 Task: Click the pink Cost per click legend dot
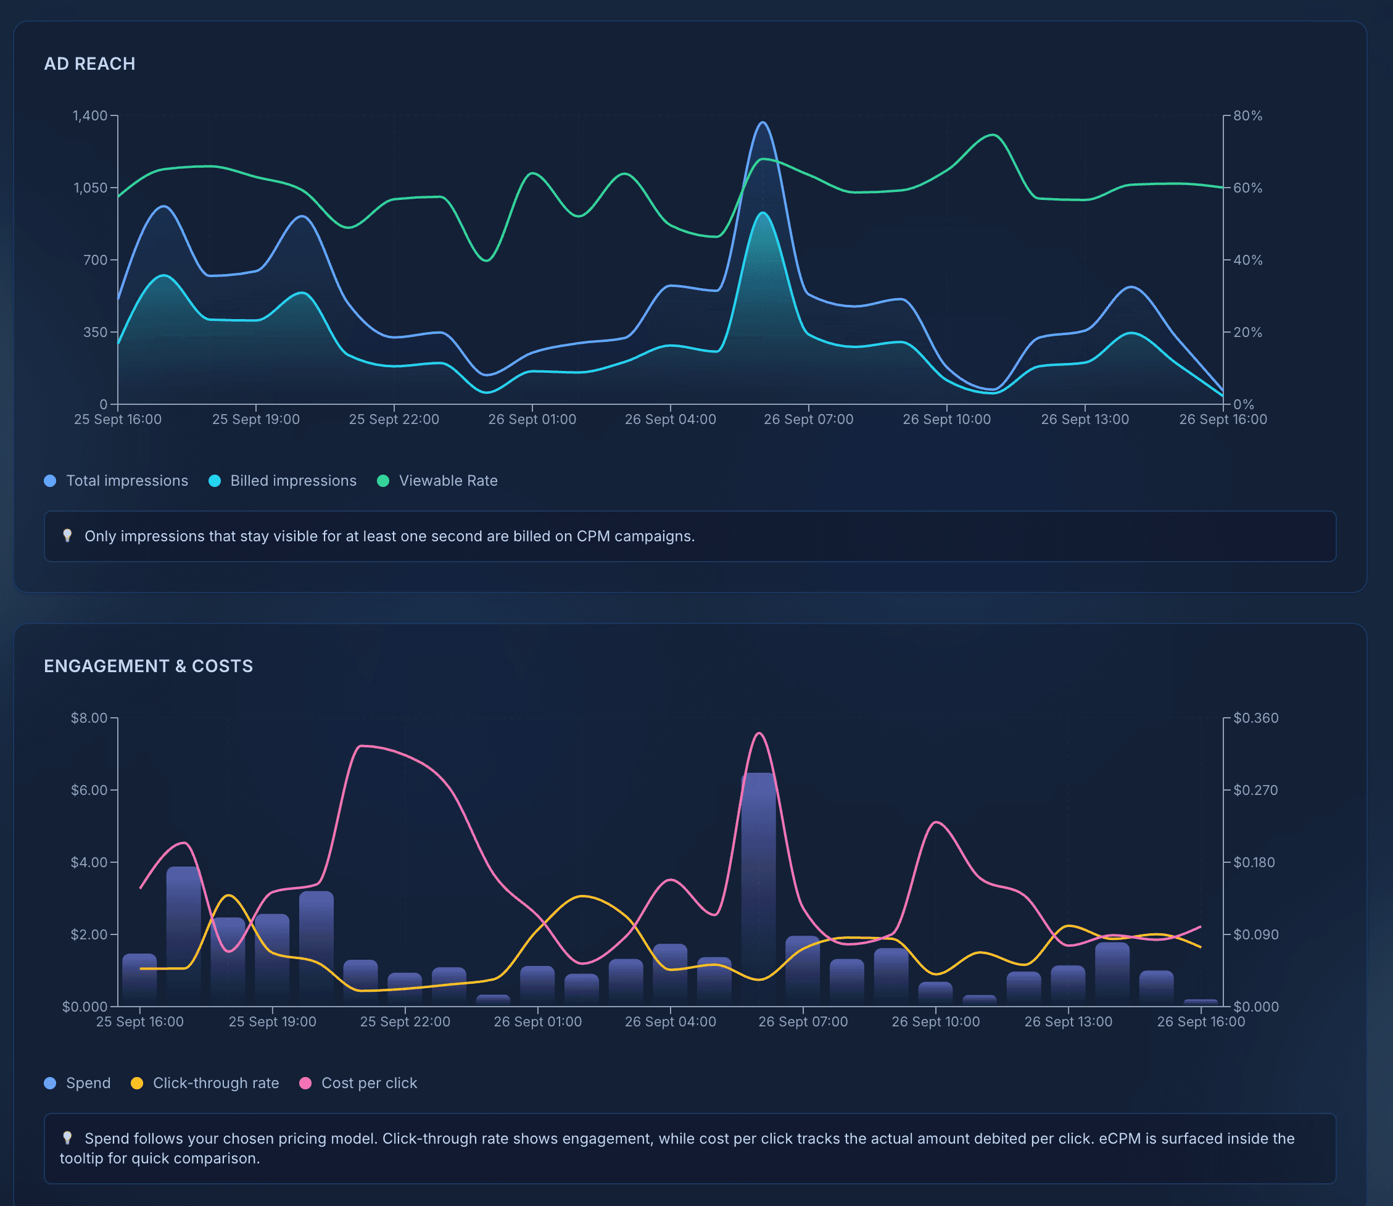305,1083
